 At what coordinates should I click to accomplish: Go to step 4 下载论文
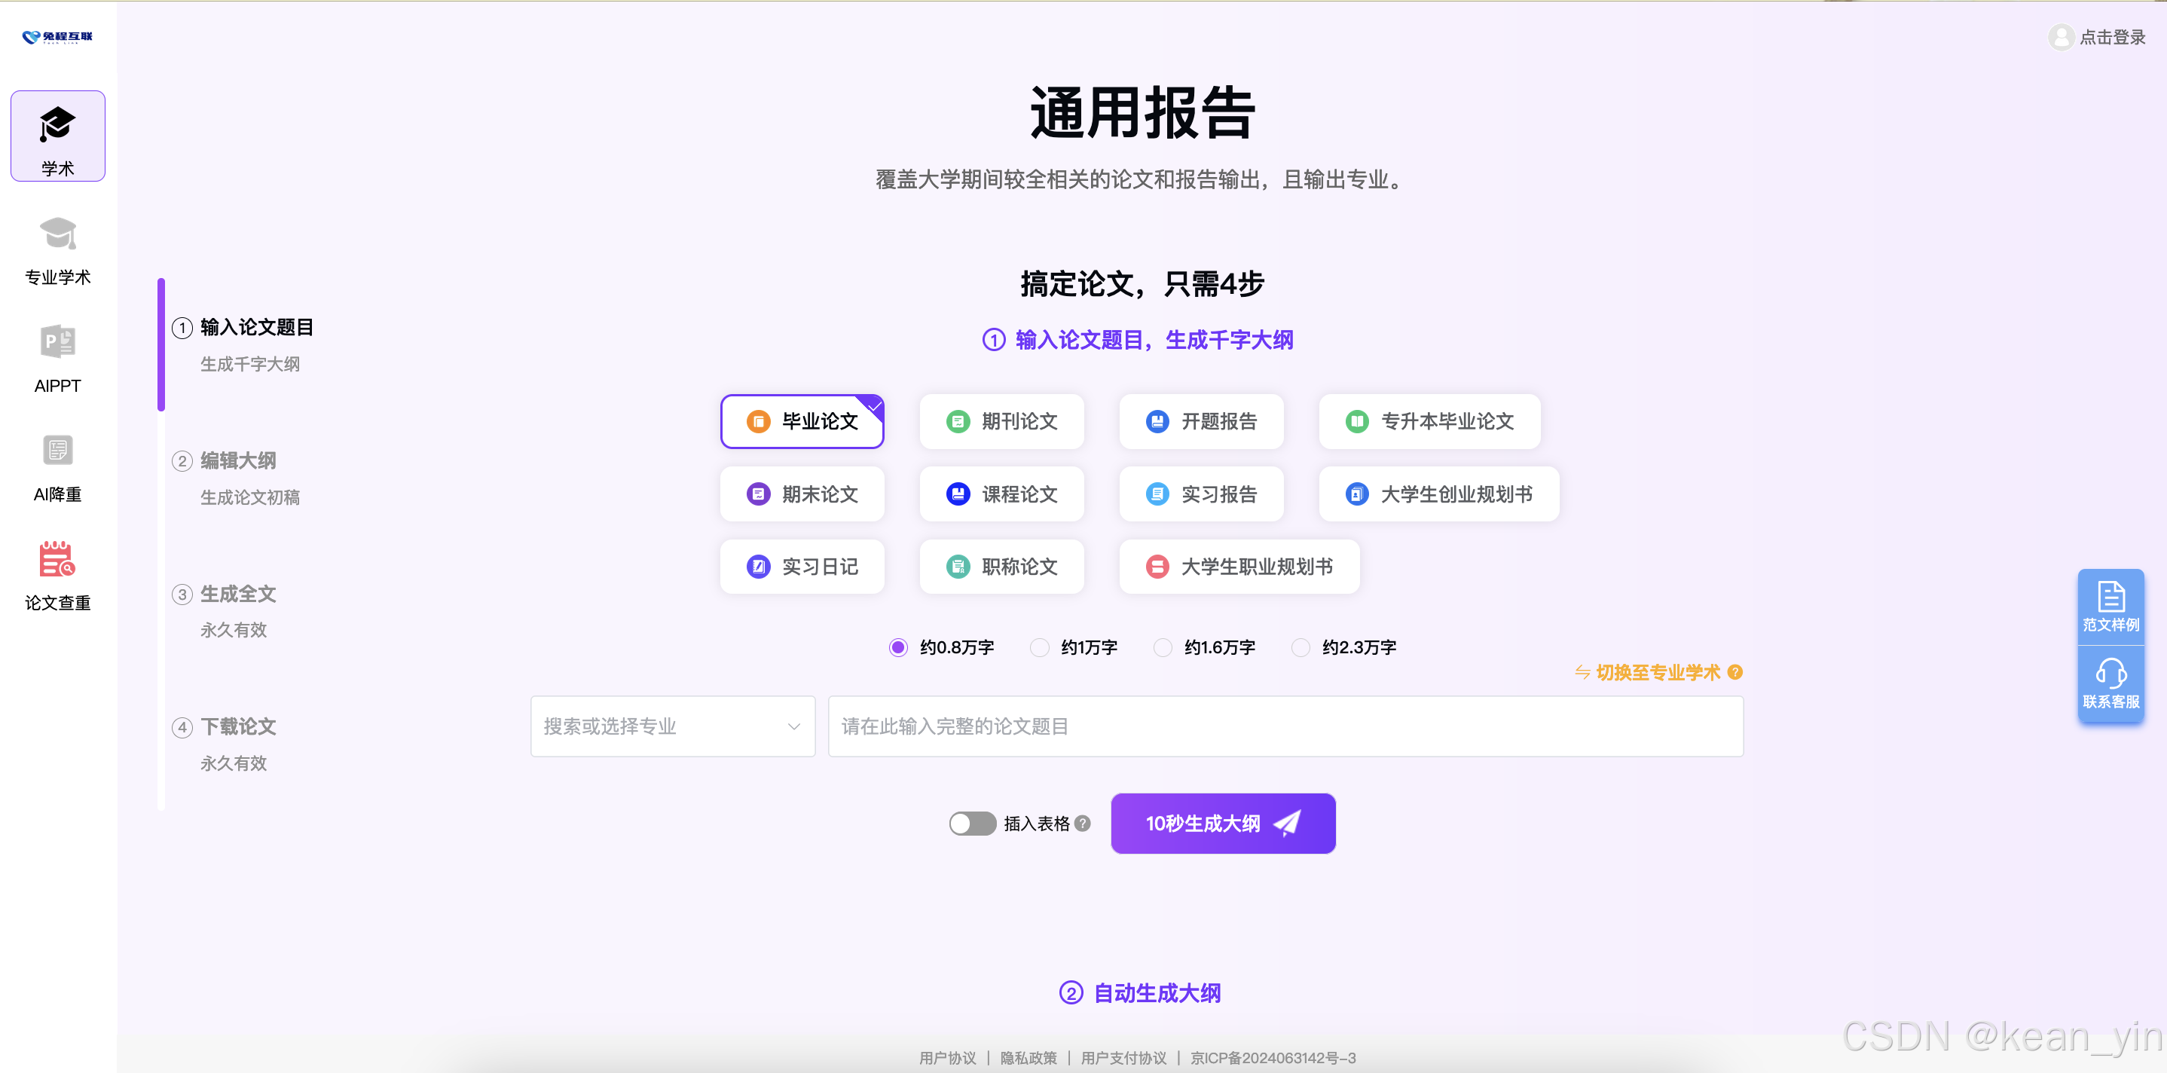(238, 726)
